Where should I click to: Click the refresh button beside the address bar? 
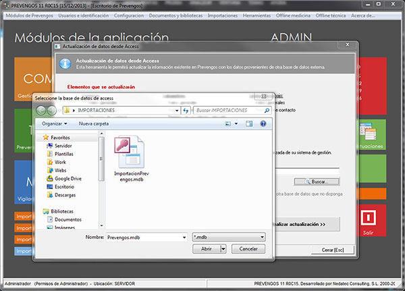point(186,111)
